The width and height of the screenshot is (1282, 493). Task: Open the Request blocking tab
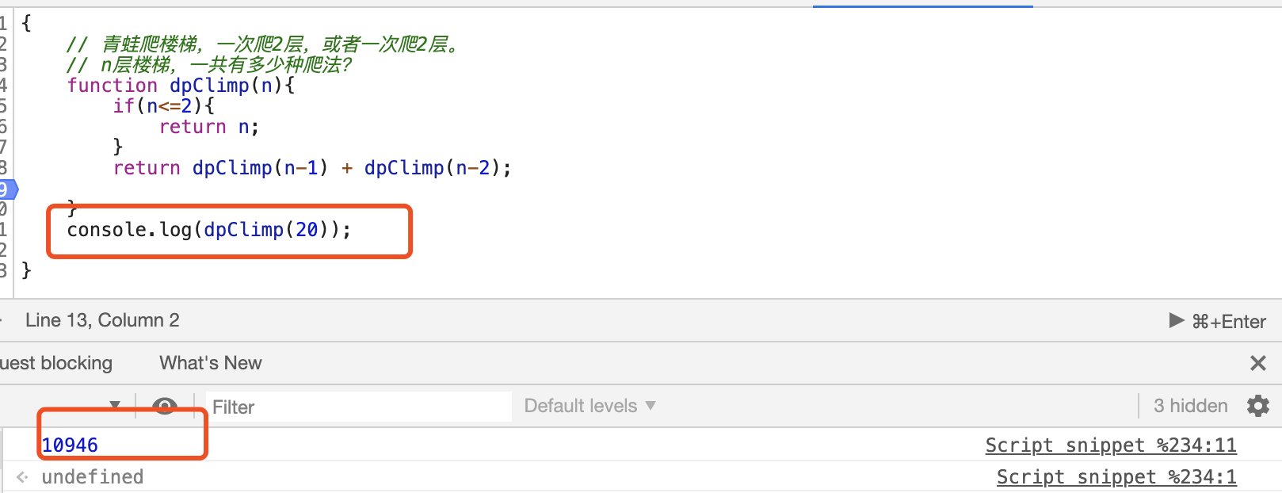55,363
